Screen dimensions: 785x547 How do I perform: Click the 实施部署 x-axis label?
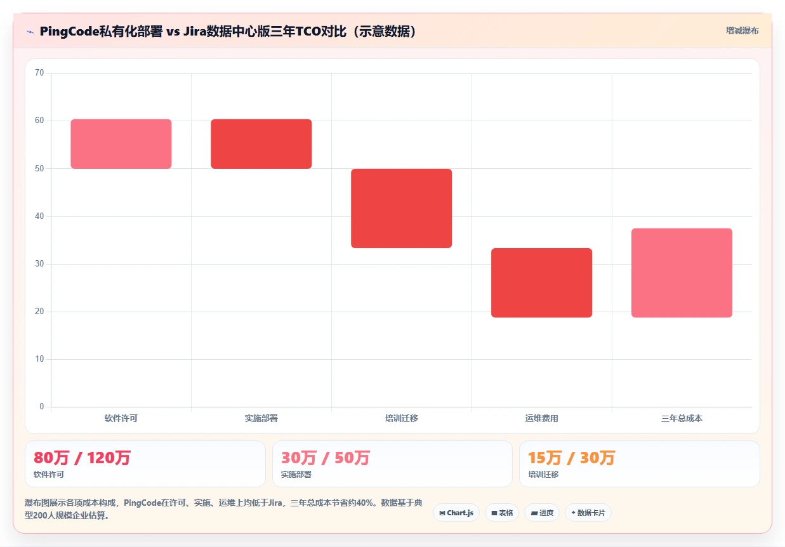pyautogui.click(x=261, y=418)
